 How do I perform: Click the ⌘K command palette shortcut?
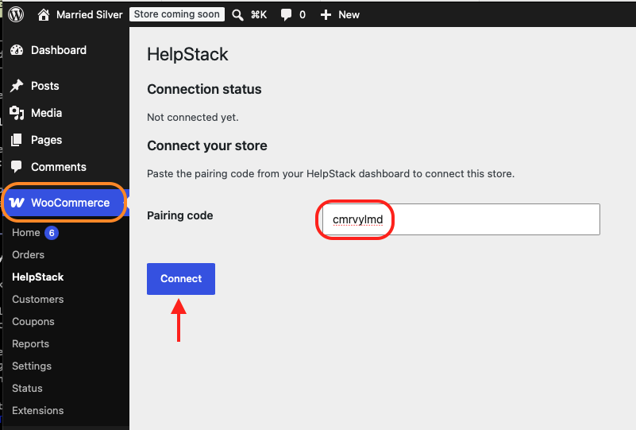click(x=259, y=15)
